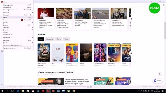166x93 pixels.
Task: Click the Свёрнутые блоки link
Action: coord(147,87)
